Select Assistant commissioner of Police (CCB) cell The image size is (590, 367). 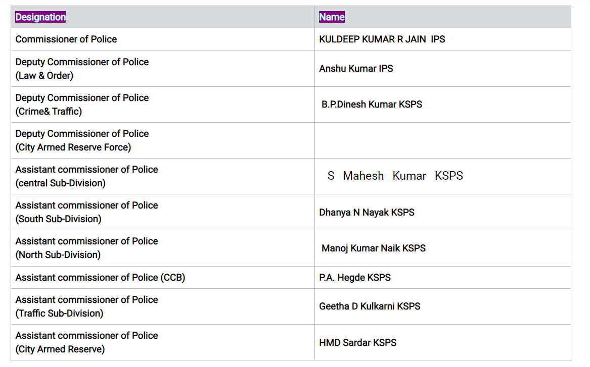[100, 278]
